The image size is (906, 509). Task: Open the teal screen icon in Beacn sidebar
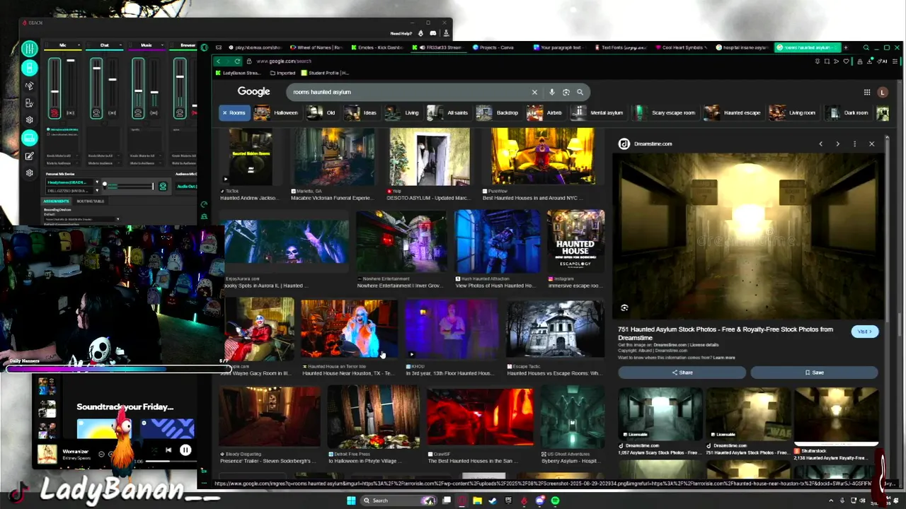point(29,139)
